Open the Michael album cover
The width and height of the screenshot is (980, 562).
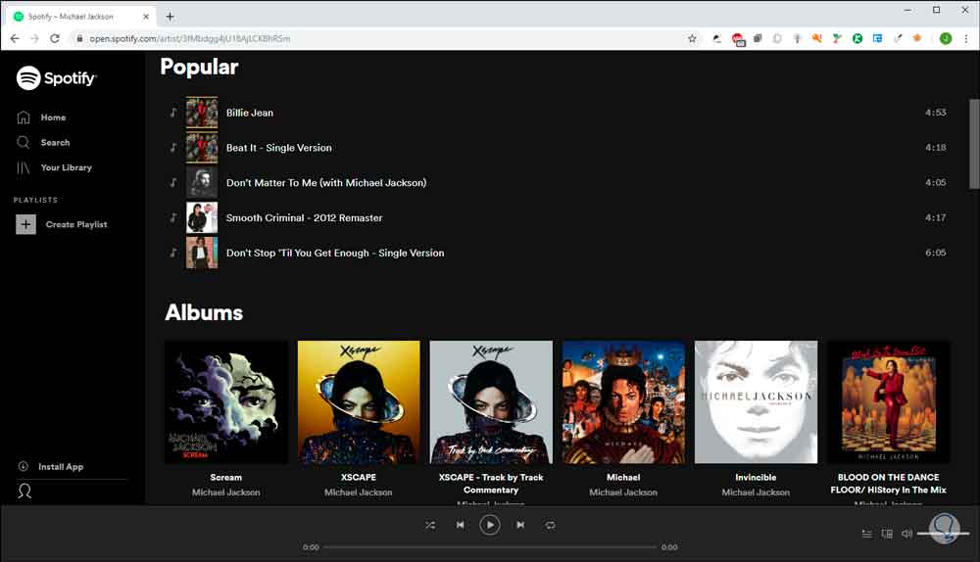pyautogui.click(x=623, y=402)
